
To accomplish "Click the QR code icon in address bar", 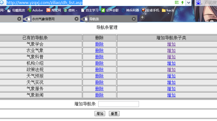I will pyautogui.click(x=177, y=2).
